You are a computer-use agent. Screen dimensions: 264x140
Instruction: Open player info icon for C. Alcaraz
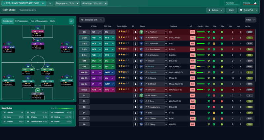[135, 78]
